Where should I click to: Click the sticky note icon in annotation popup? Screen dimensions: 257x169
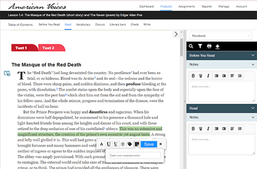point(137,144)
